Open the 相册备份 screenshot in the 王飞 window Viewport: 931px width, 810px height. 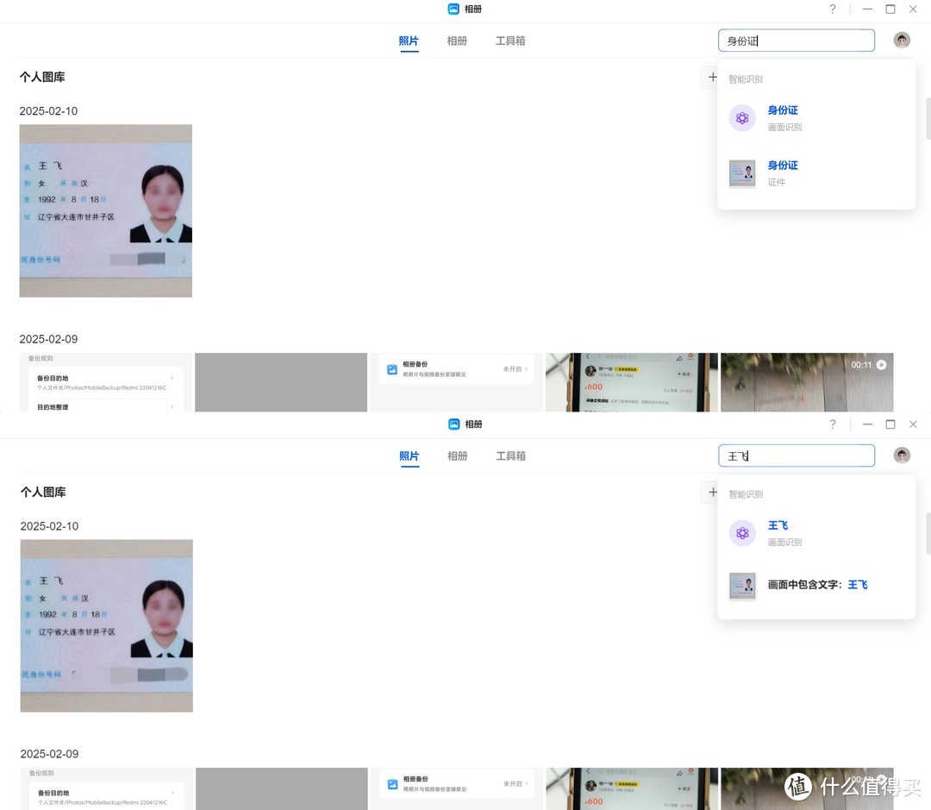click(x=457, y=788)
